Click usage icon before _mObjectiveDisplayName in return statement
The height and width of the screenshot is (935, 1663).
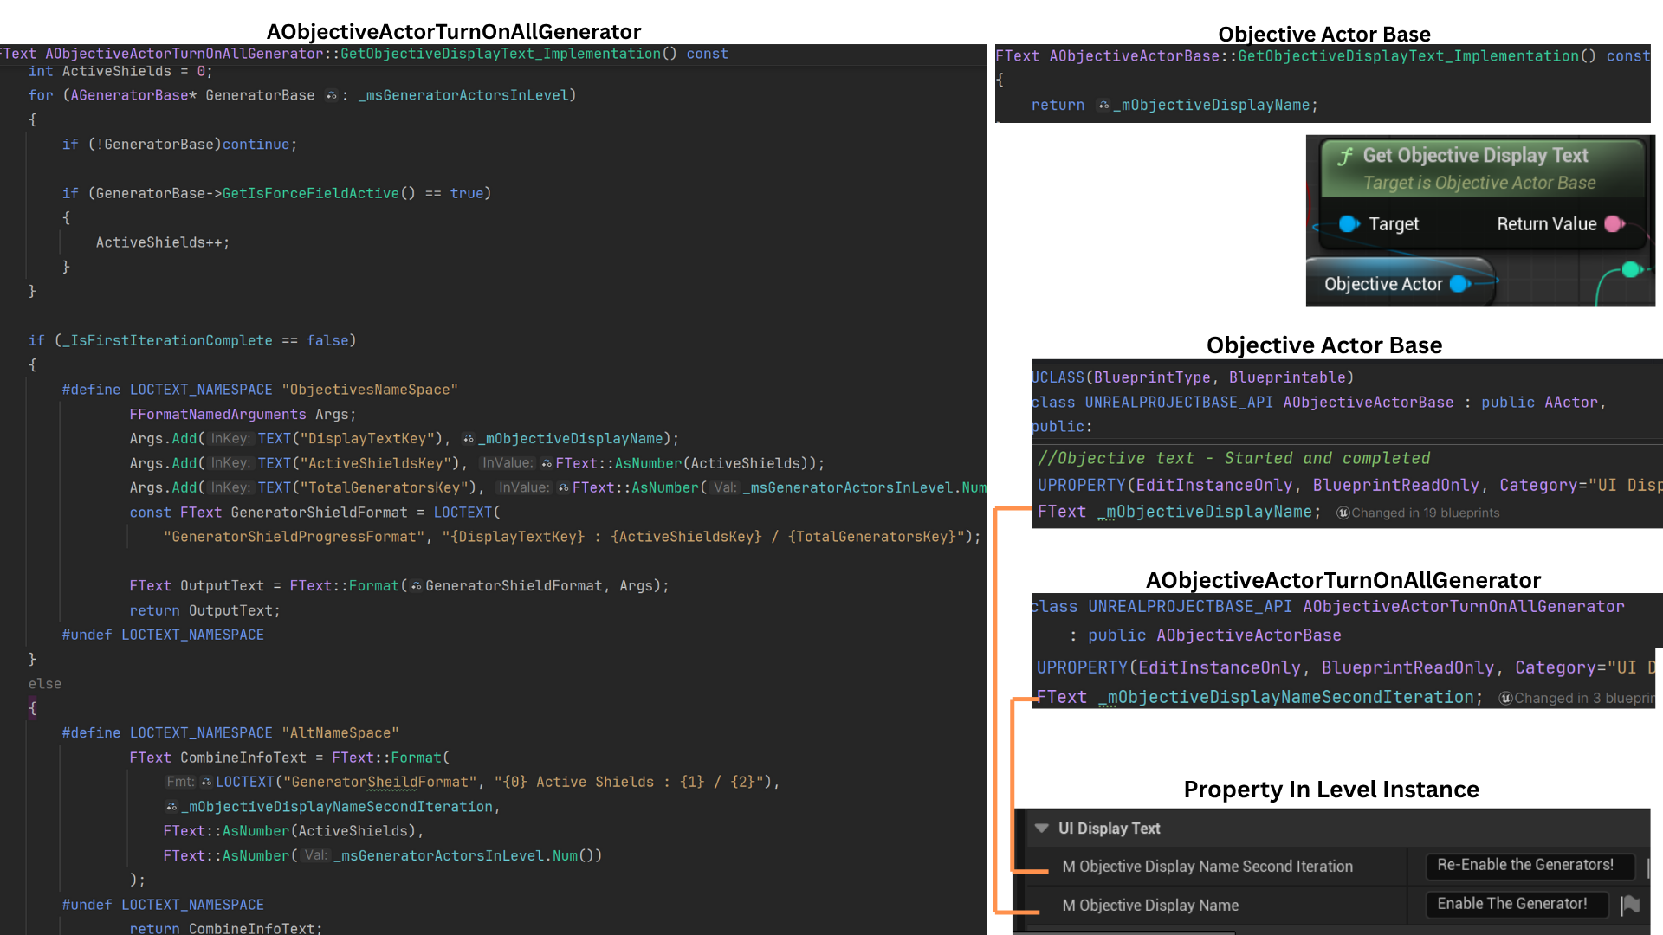[1103, 106]
